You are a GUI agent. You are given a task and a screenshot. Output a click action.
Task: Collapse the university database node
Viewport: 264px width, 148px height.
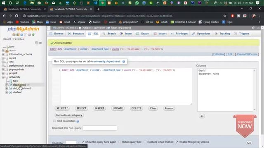point(3,77)
